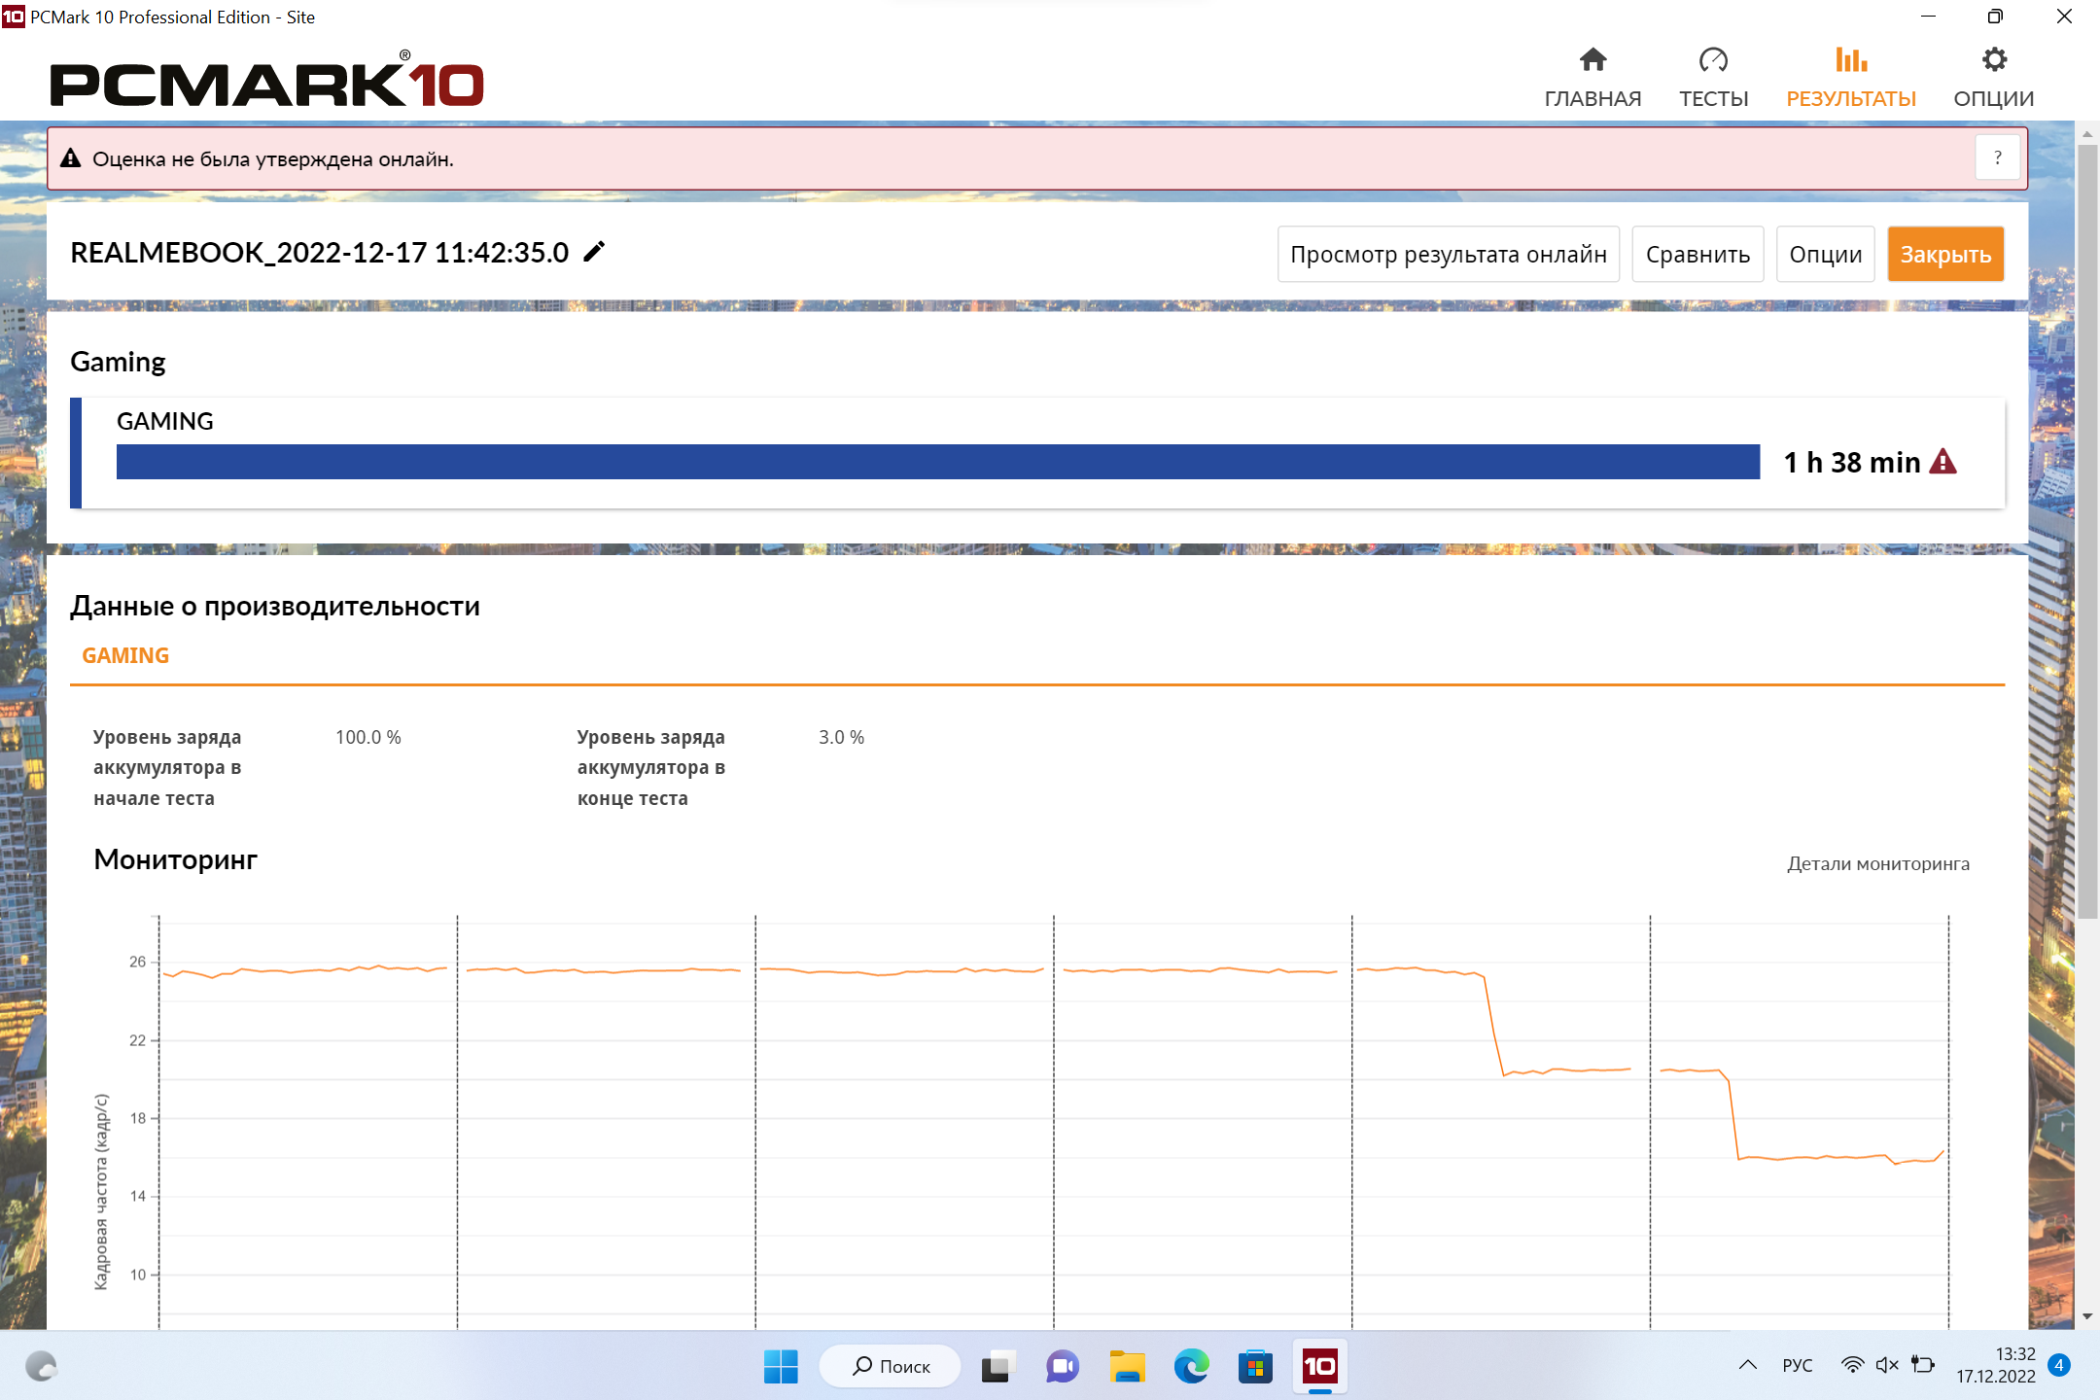Click the red warning triangle beside 1 h 38 min

[x=1942, y=462]
